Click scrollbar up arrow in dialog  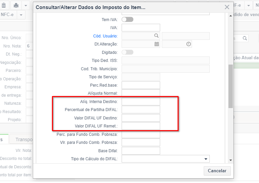231,16
